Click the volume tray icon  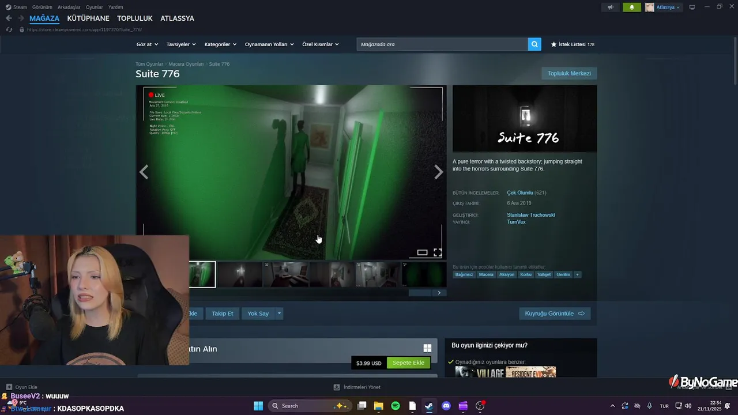[x=688, y=406]
